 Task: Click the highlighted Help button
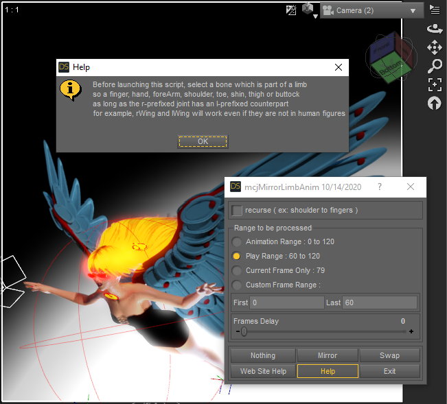328,371
